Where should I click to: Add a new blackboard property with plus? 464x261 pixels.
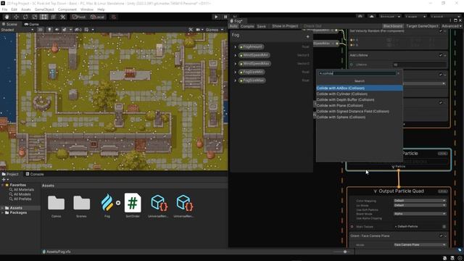(307, 37)
